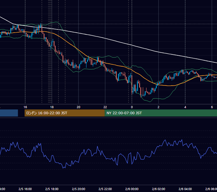The height and width of the screenshot is (192, 217).
Task: Click hour label 0 on price chart axis
Action: click(x=132, y=107)
